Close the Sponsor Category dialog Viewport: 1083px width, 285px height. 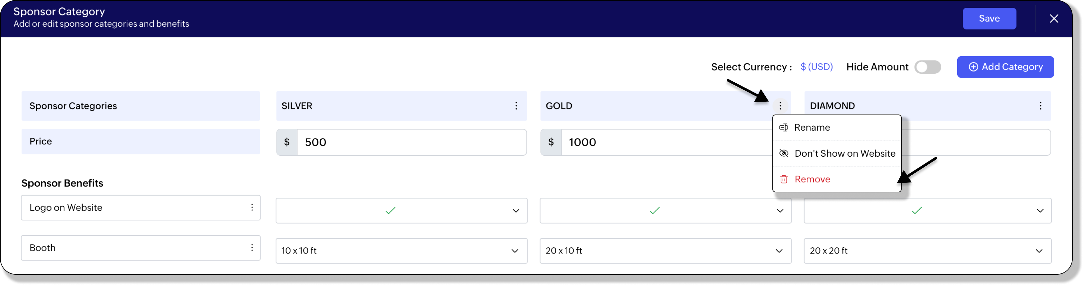tap(1053, 18)
